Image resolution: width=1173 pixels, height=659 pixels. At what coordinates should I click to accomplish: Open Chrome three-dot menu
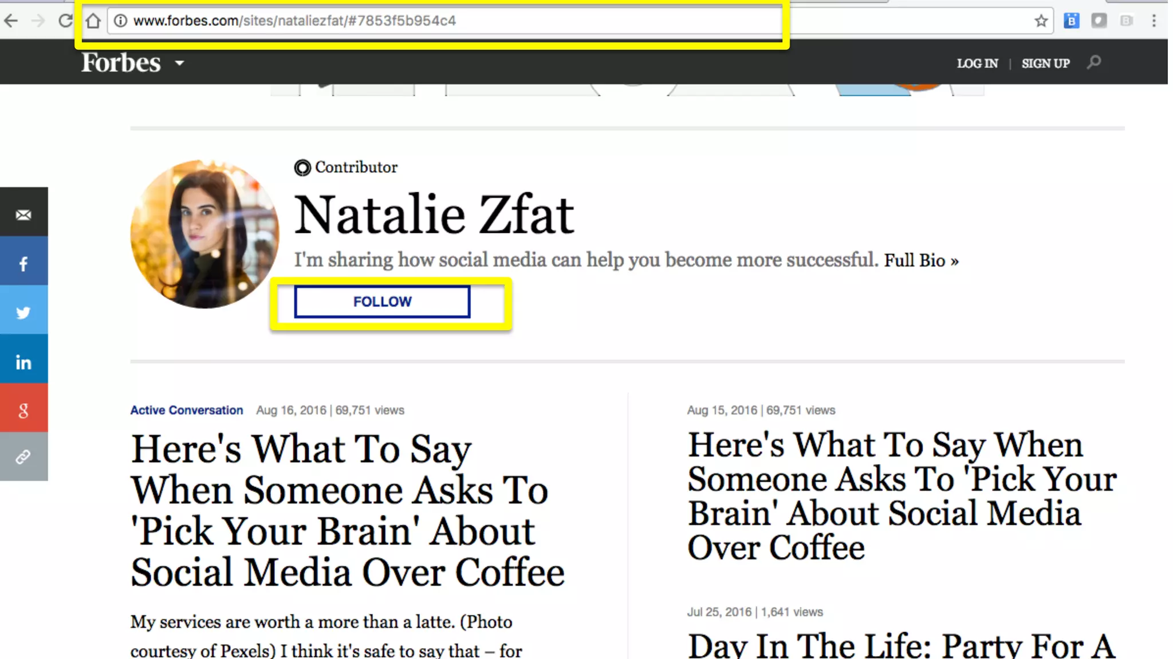pos(1154,21)
